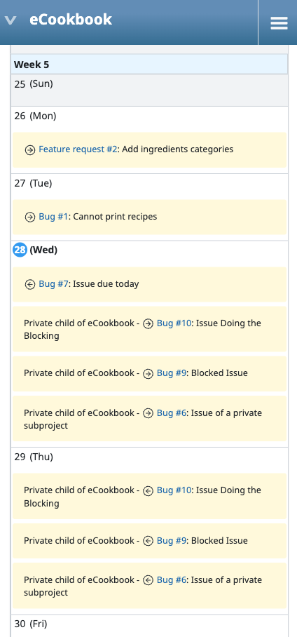Open Feature request #2 link
The width and height of the screenshot is (297, 637).
pyautogui.click(x=78, y=149)
